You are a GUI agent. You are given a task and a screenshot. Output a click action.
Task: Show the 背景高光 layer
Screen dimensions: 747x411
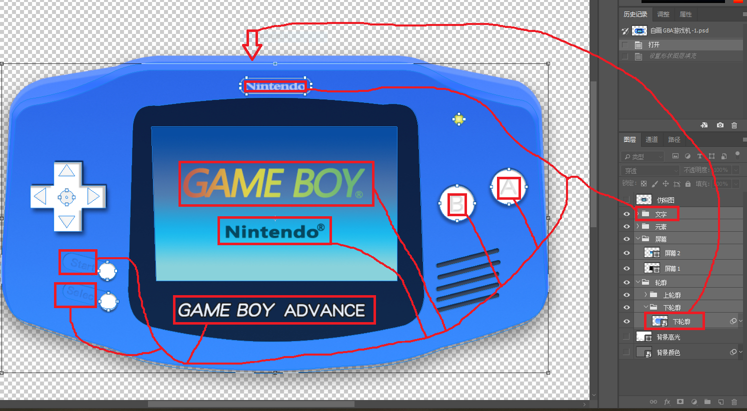626,337
